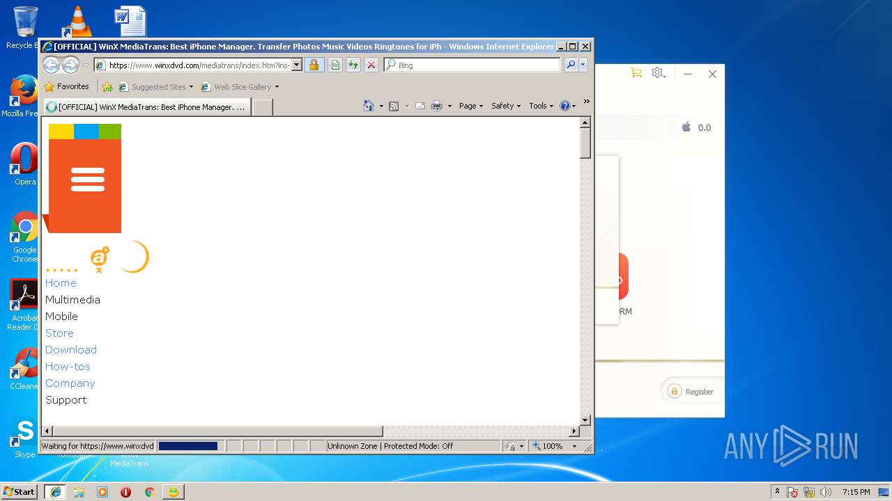
Task: Click the orange 'a' logo icon on page
Action: [100, 258]
